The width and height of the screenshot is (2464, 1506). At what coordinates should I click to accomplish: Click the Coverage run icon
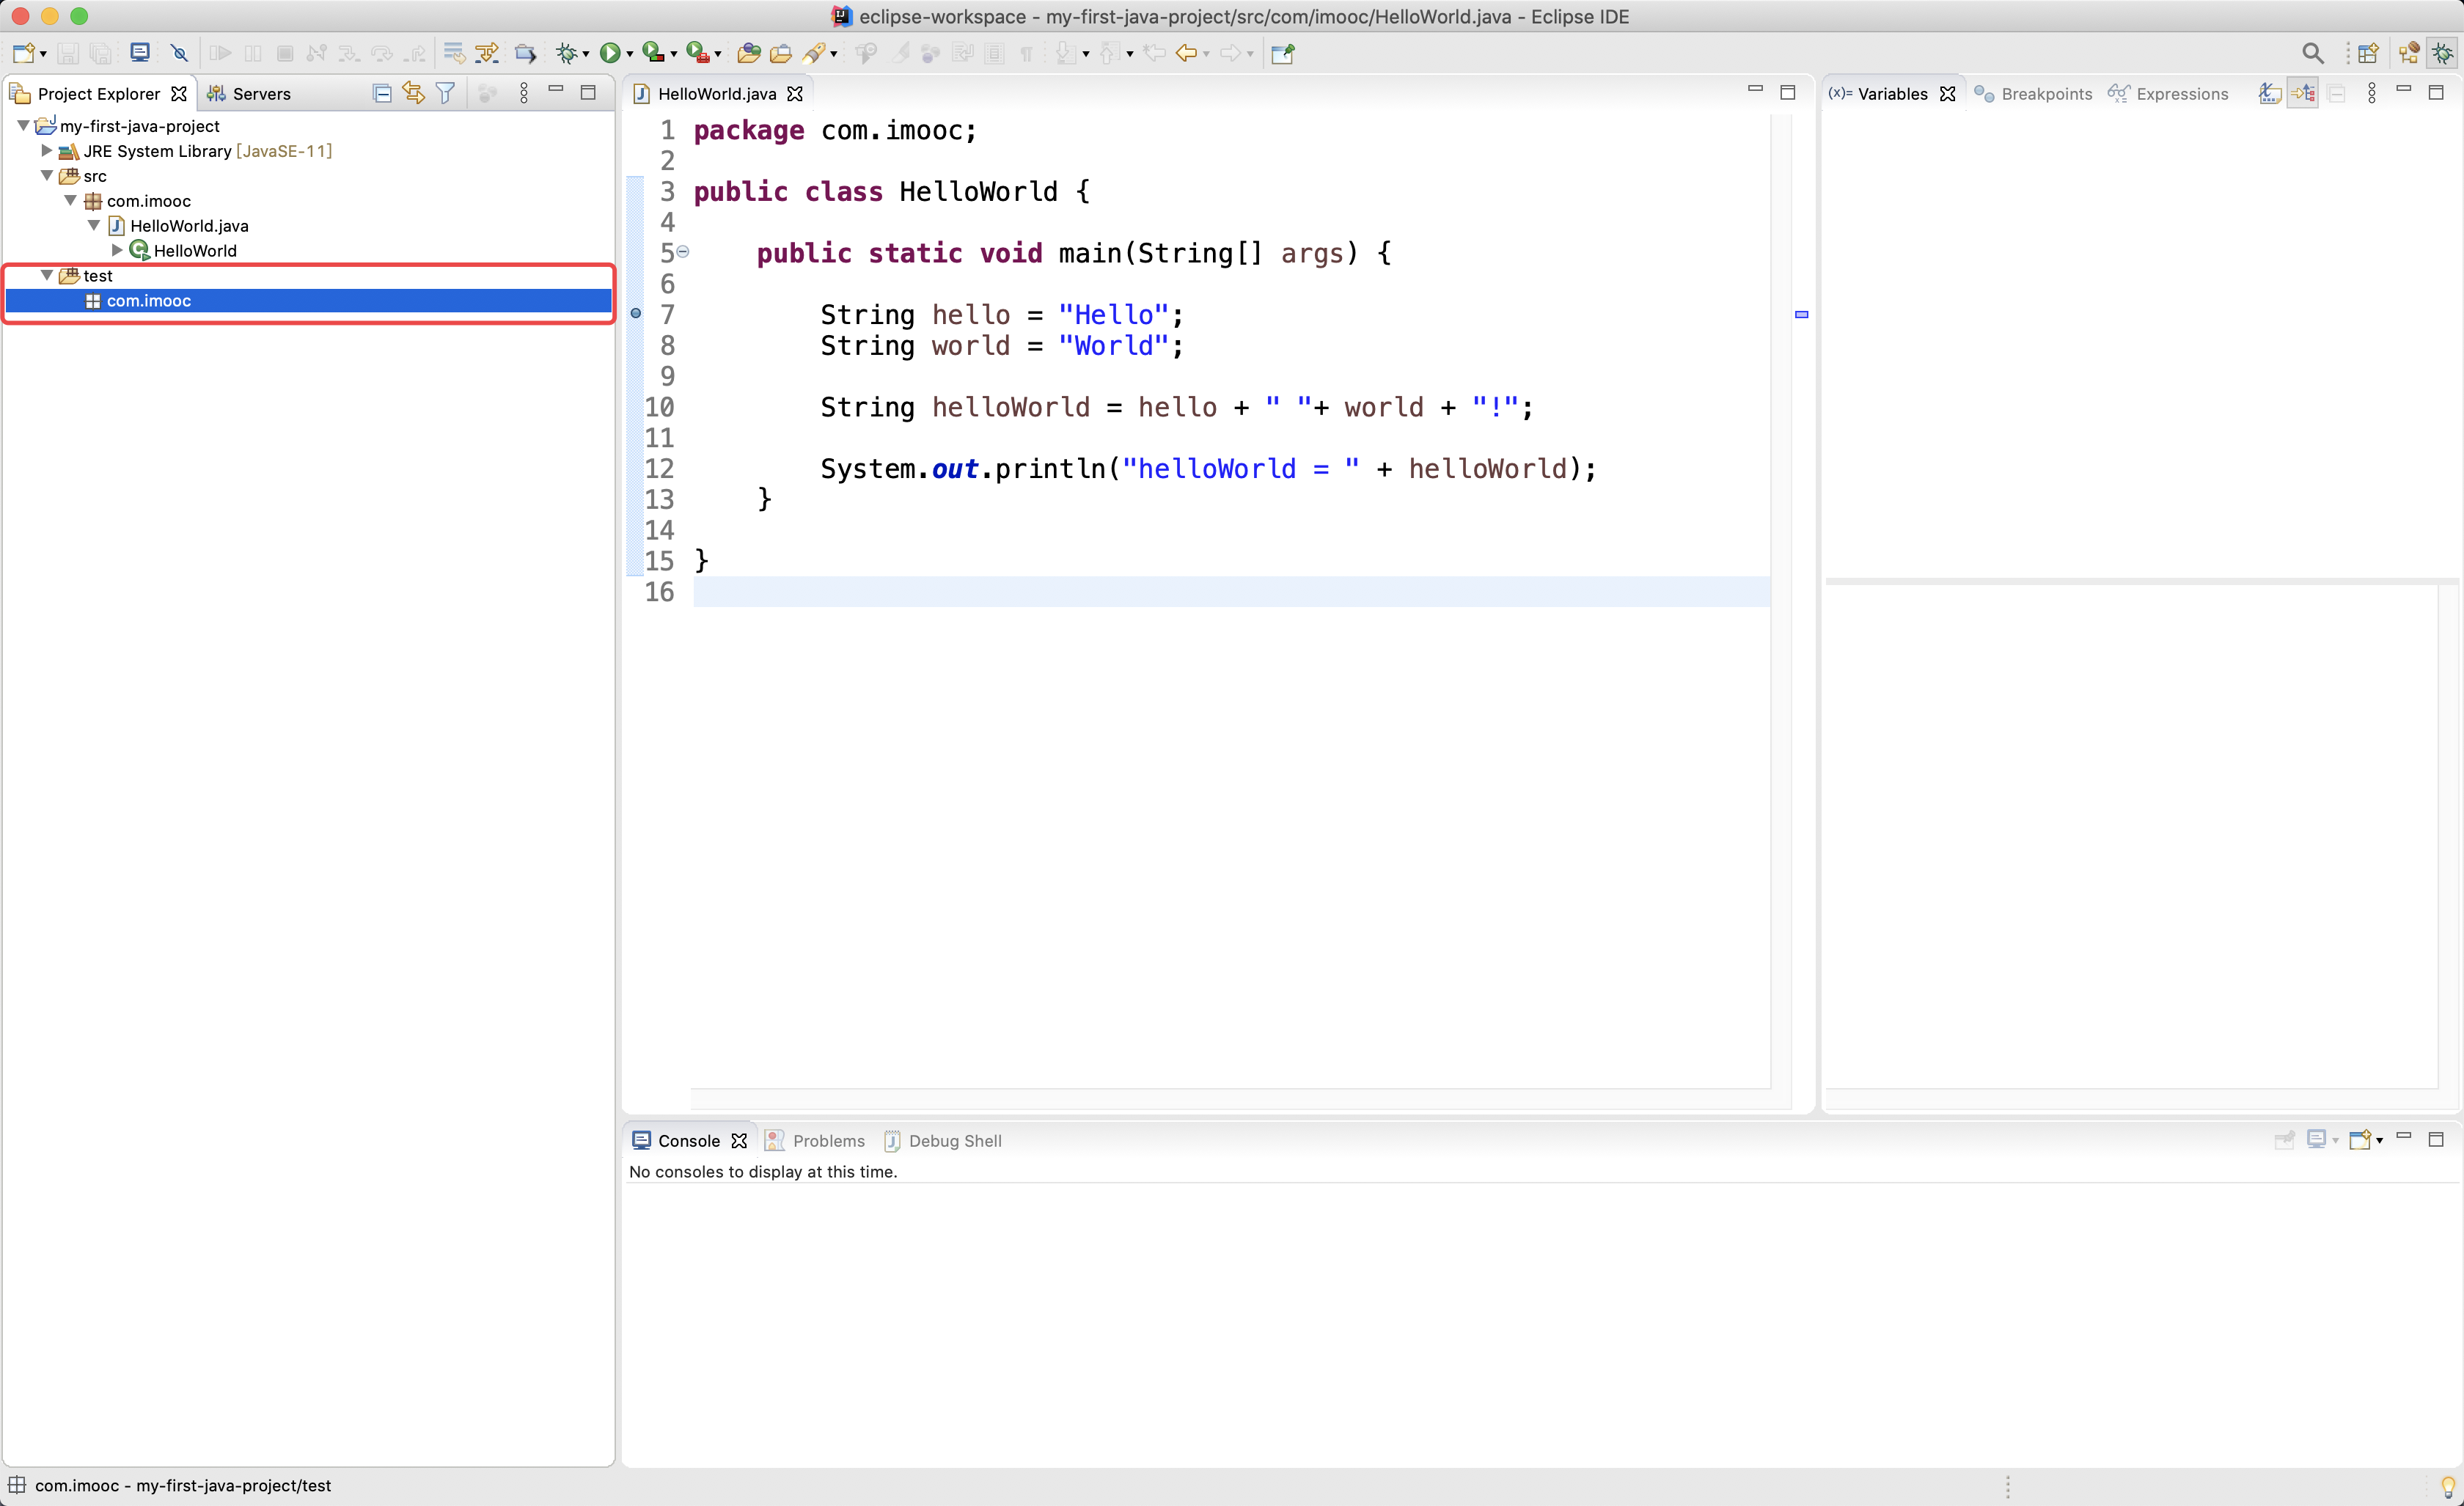653,54
